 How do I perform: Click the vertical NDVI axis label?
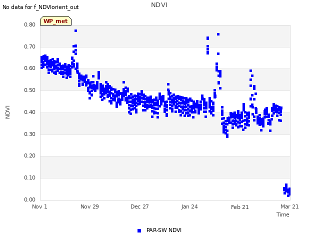pyautogui.click(x=7, y=112)
